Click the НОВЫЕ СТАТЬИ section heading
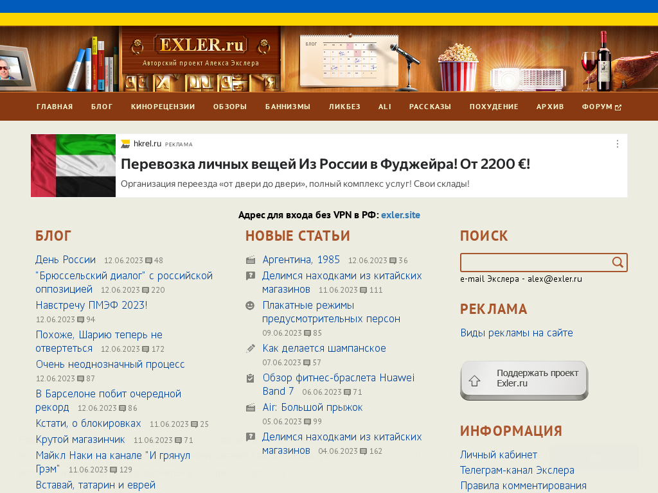This screenshot has width=658, height=493. (x=298, y=236)
